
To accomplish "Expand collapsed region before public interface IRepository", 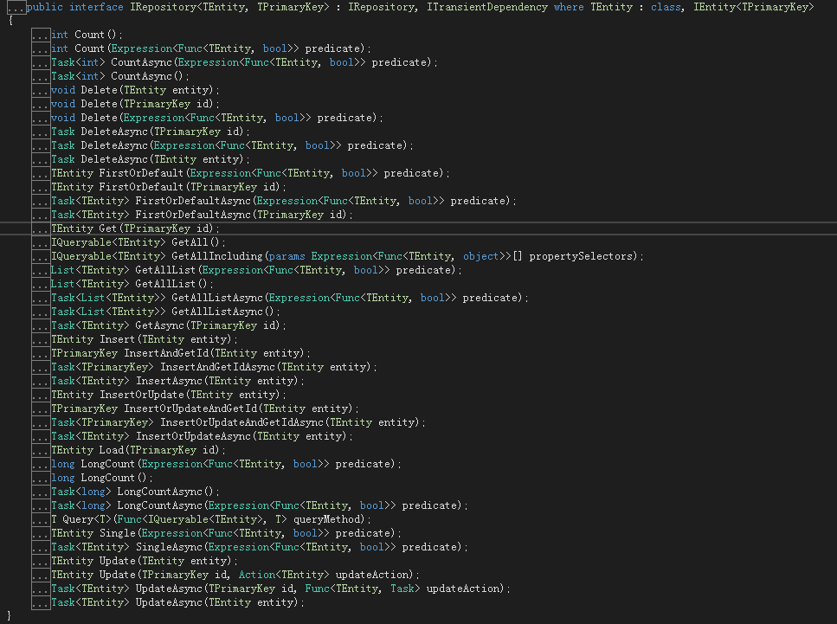I will (x=16, y=8).
